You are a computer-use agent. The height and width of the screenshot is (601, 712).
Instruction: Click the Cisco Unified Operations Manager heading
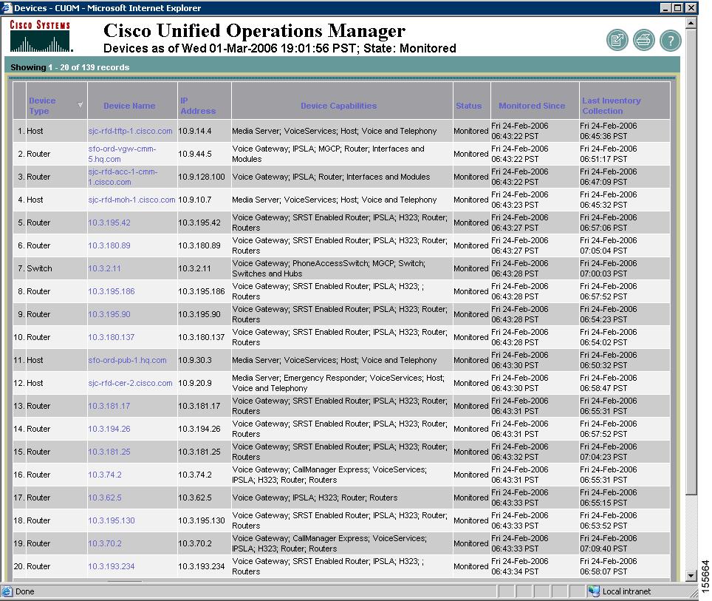point(254,30)
